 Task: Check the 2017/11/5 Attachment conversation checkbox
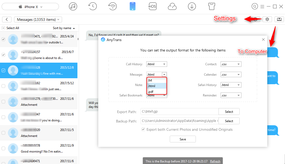[3, 133]
